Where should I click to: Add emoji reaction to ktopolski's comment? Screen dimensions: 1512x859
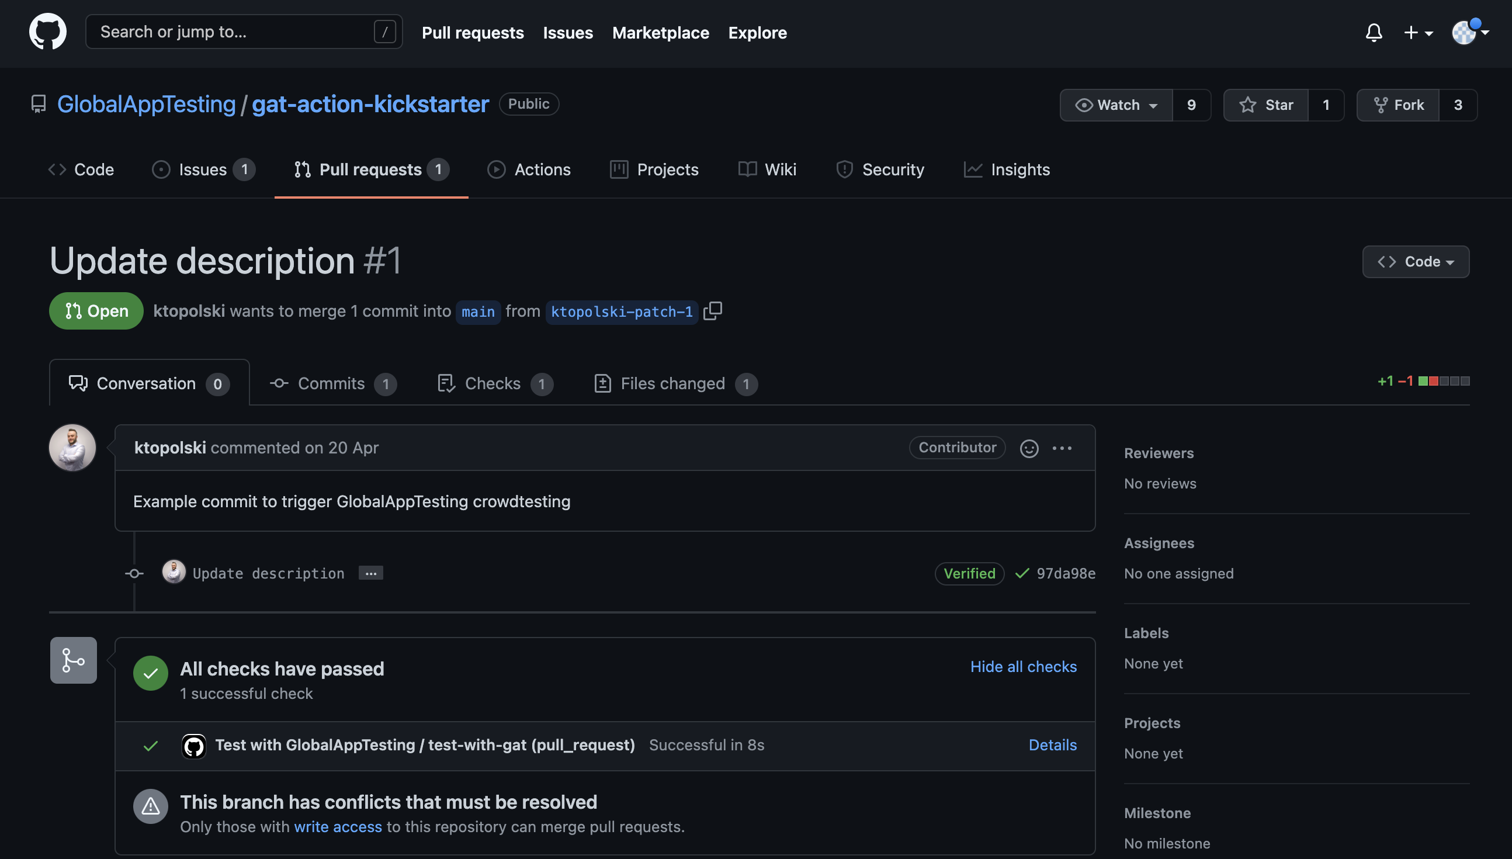(x=1029, y=448)
